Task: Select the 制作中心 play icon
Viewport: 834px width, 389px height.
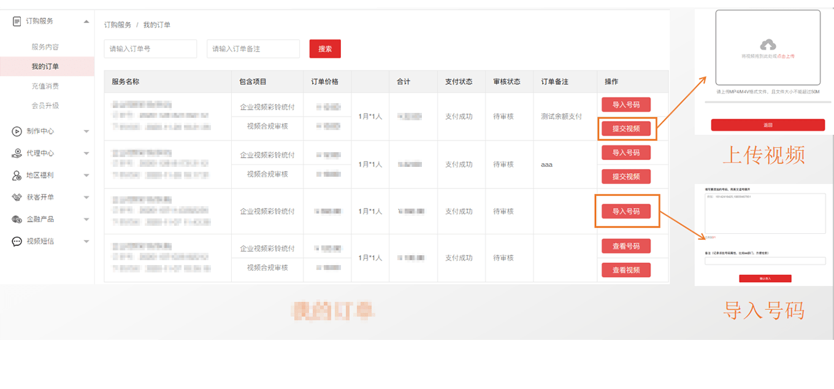Action: tap(17, 131)
